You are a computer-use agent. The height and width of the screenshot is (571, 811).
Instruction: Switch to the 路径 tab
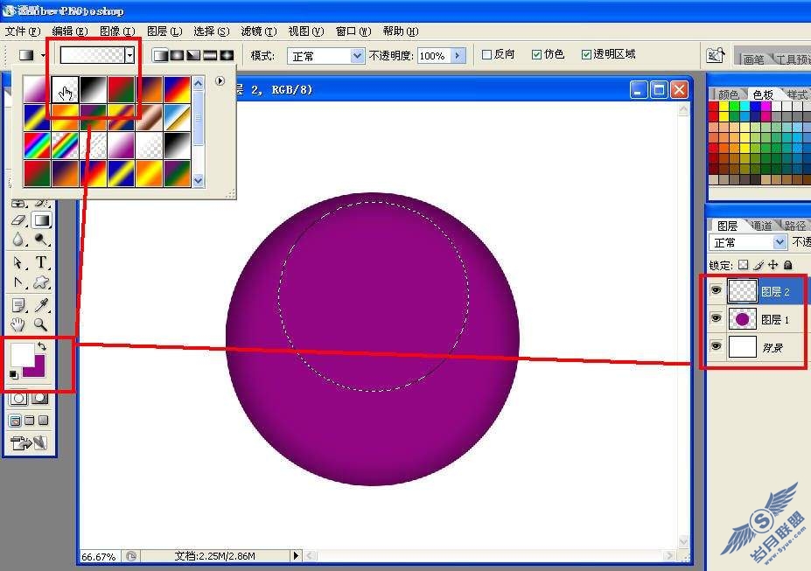coord(795,226)
